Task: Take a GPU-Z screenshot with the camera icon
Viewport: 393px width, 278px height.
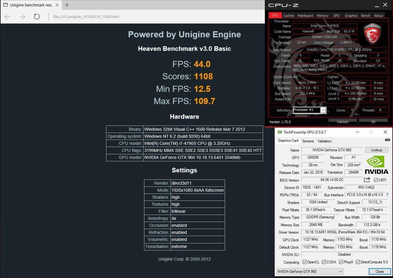Action: 387,140
